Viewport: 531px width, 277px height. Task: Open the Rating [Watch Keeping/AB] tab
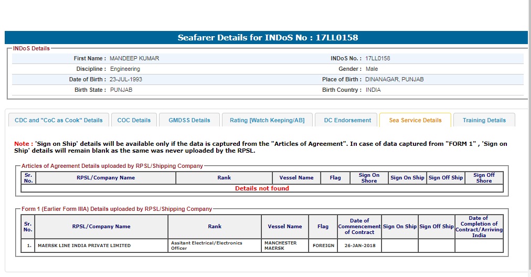click(x=267, y=120)
